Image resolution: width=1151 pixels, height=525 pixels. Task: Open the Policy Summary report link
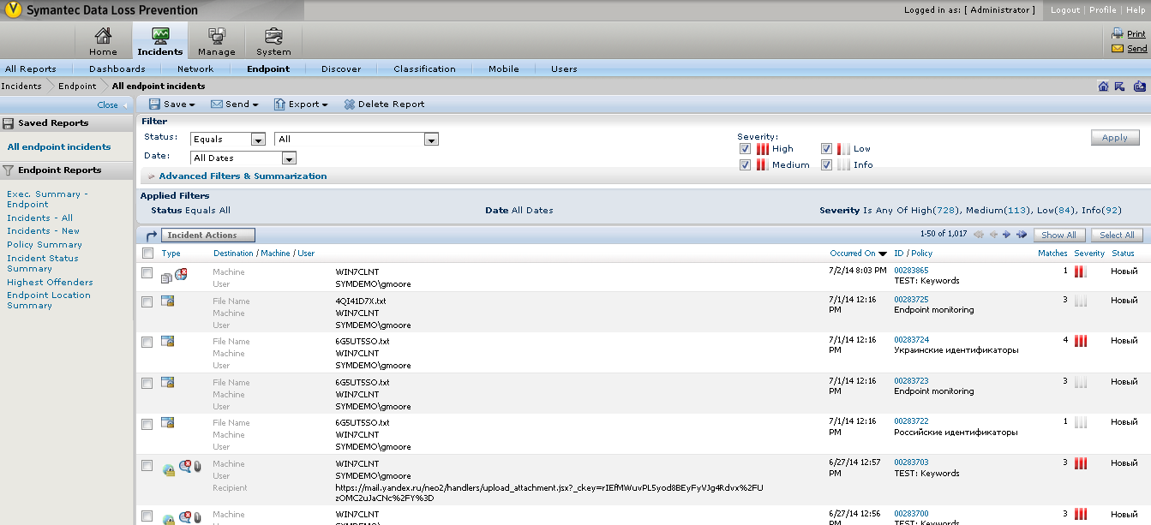[45, 244]
